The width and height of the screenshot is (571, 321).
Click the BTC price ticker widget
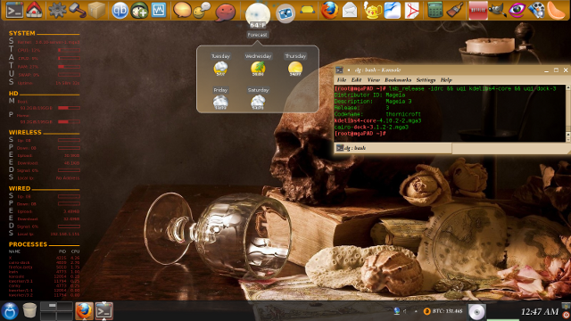(x=443, y=311)
